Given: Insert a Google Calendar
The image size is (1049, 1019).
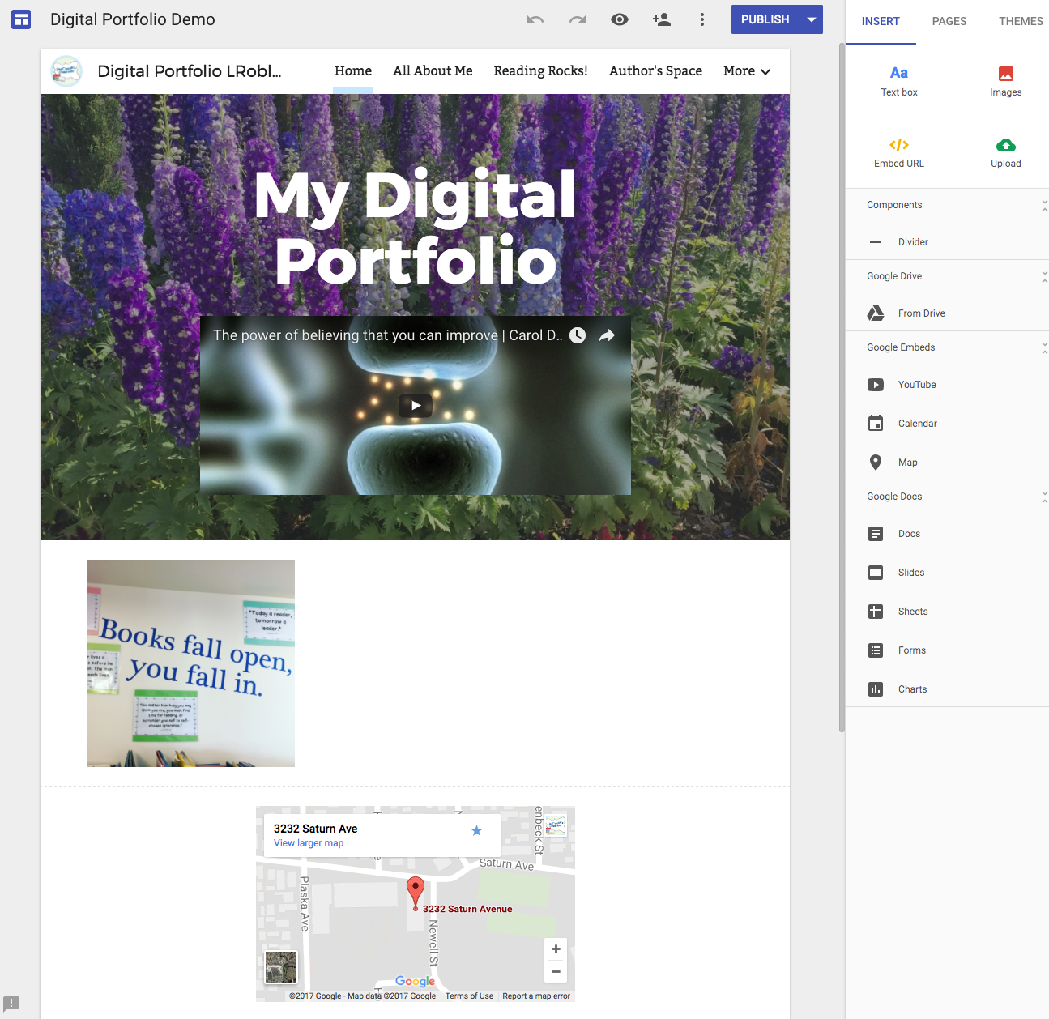Looking at the screenshot, I should (x=918, y=423).
